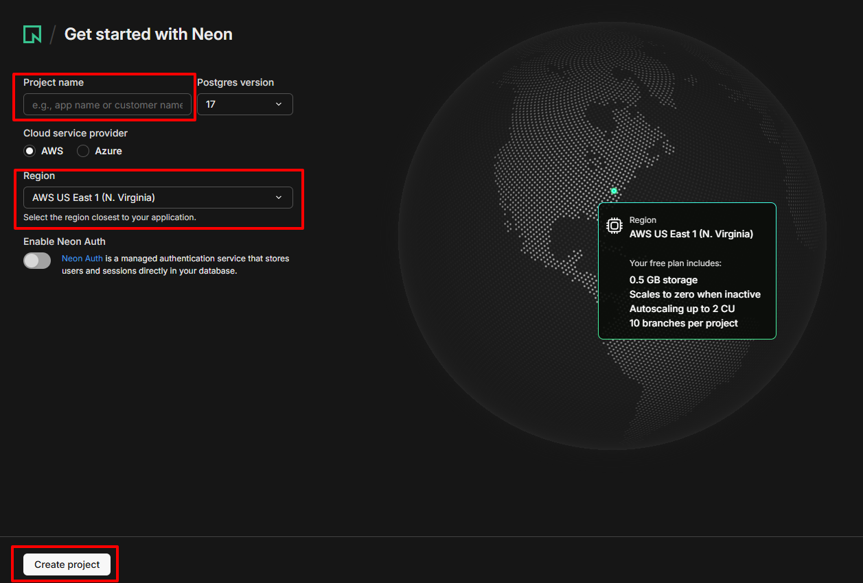863x583 pixels.
Task: Open the Postgres version 17 dropdown
Action: click(244, 104)
